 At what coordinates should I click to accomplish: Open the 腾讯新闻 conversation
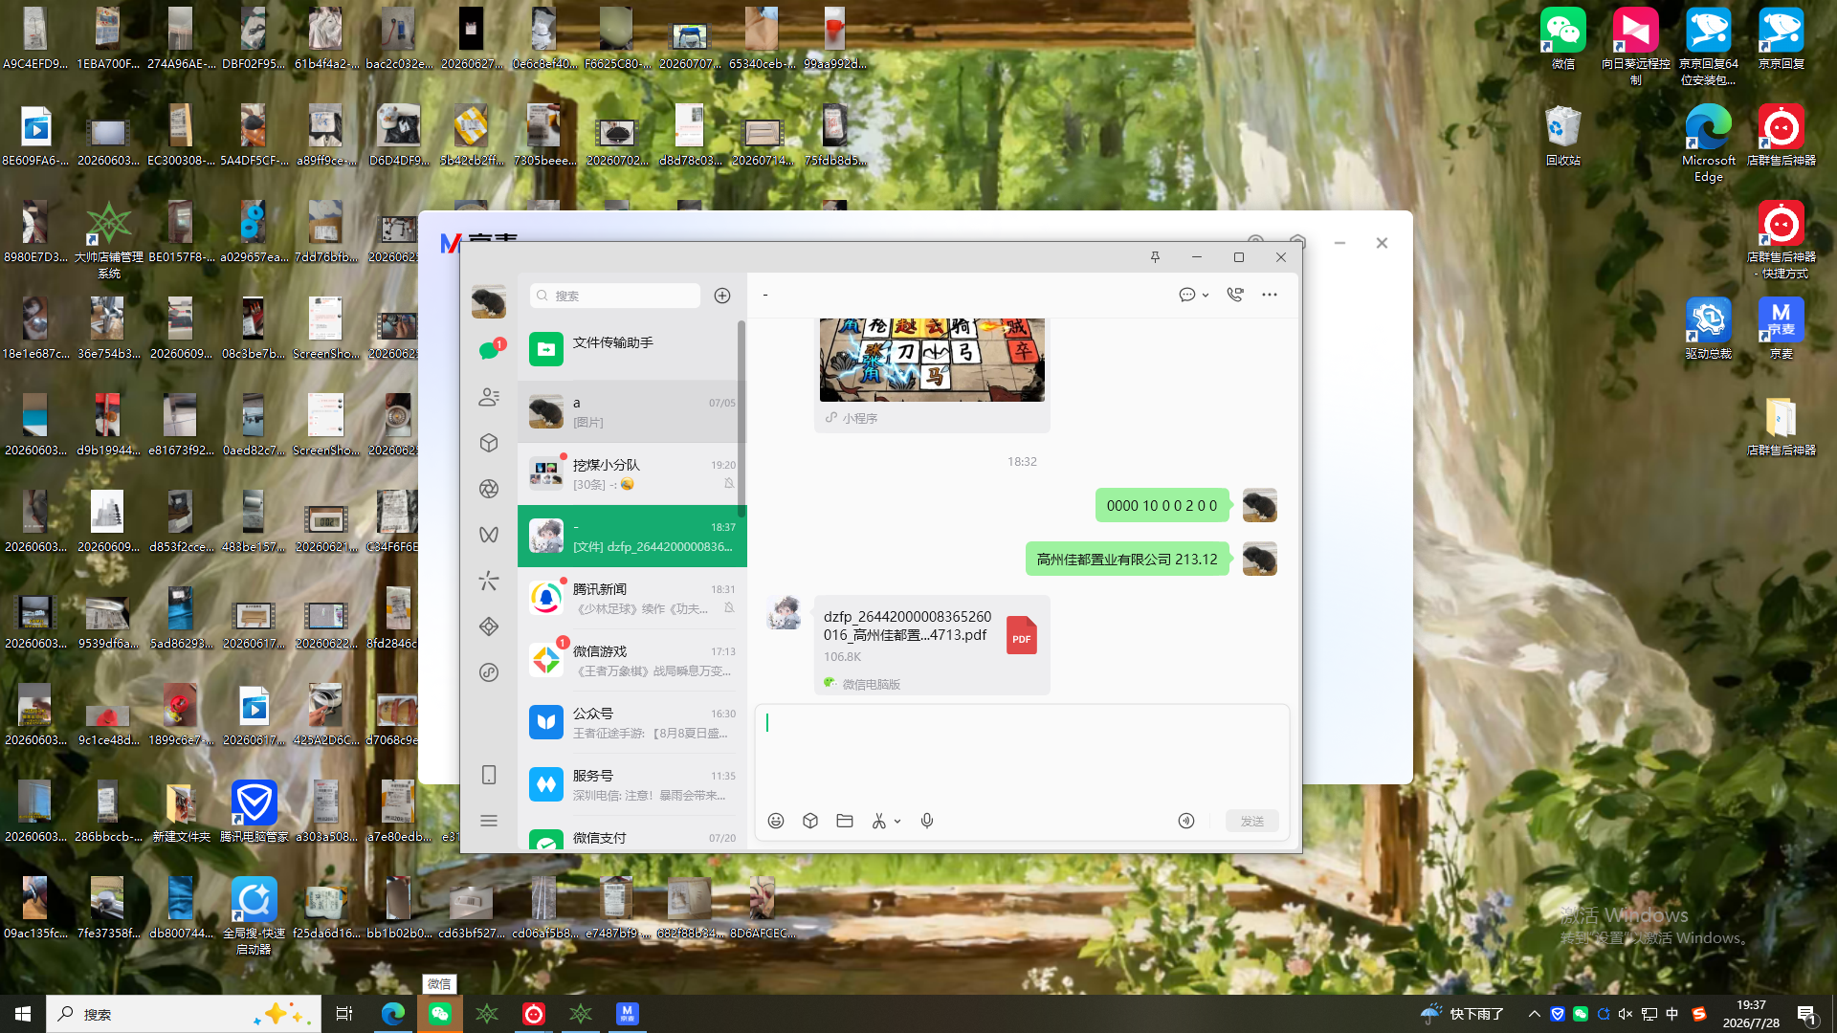(x=631, y=599)
